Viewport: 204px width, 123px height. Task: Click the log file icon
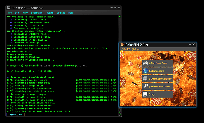(145, 94)
